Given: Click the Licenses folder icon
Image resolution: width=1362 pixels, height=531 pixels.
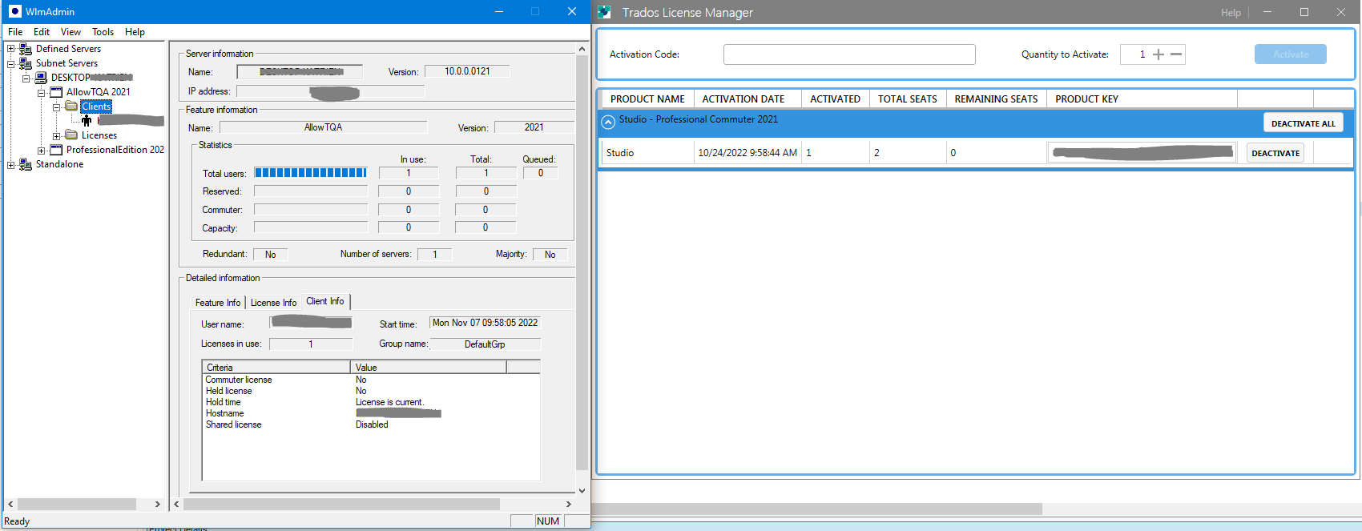Looking at the screenshot, I should [71, 135].
